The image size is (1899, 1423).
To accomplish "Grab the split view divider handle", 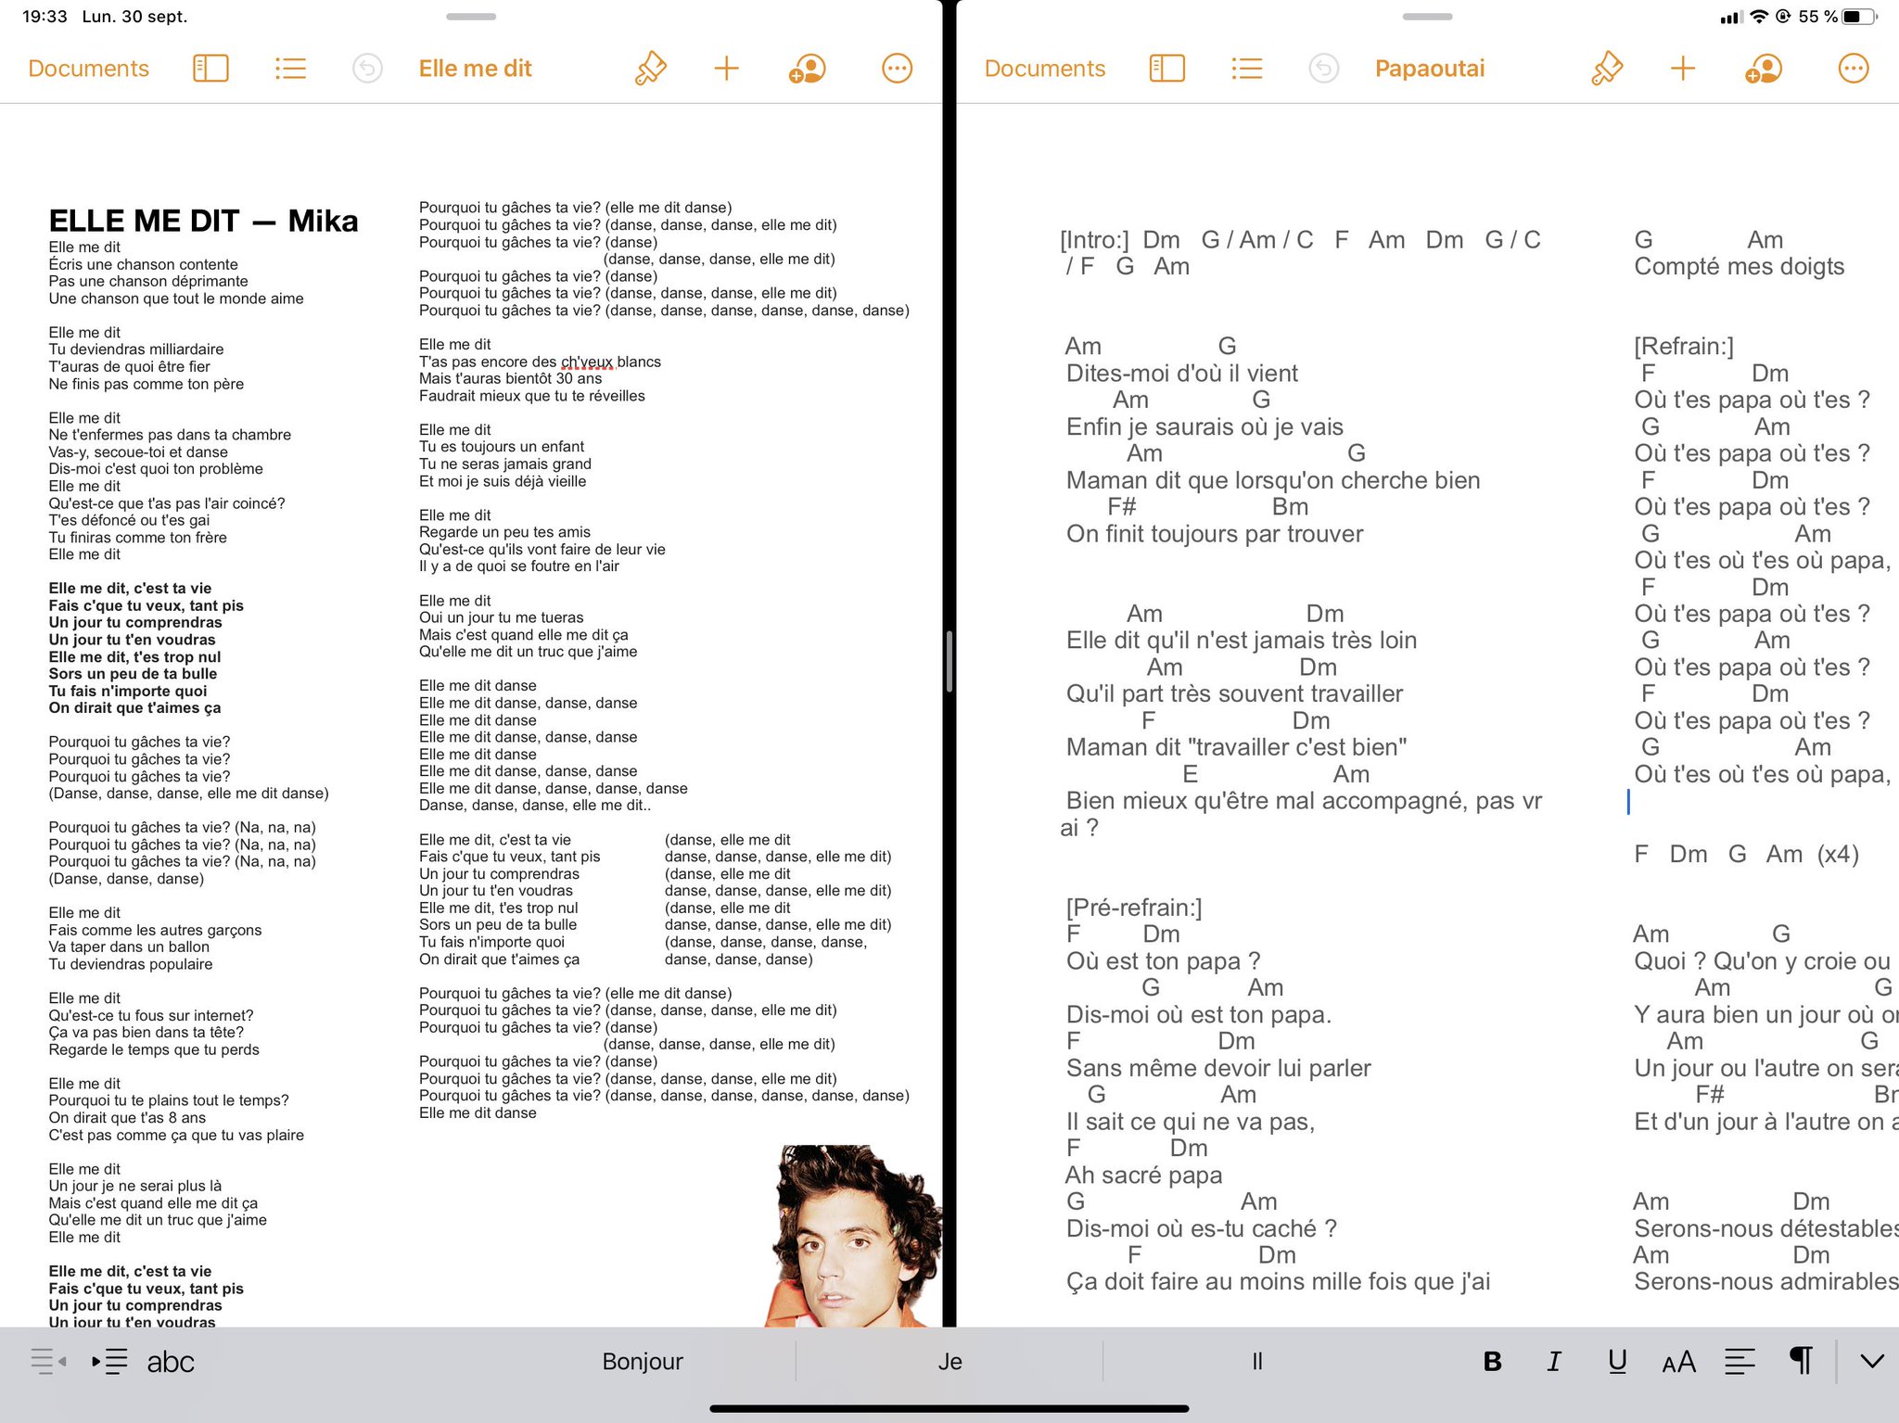I will pos(949,661).
